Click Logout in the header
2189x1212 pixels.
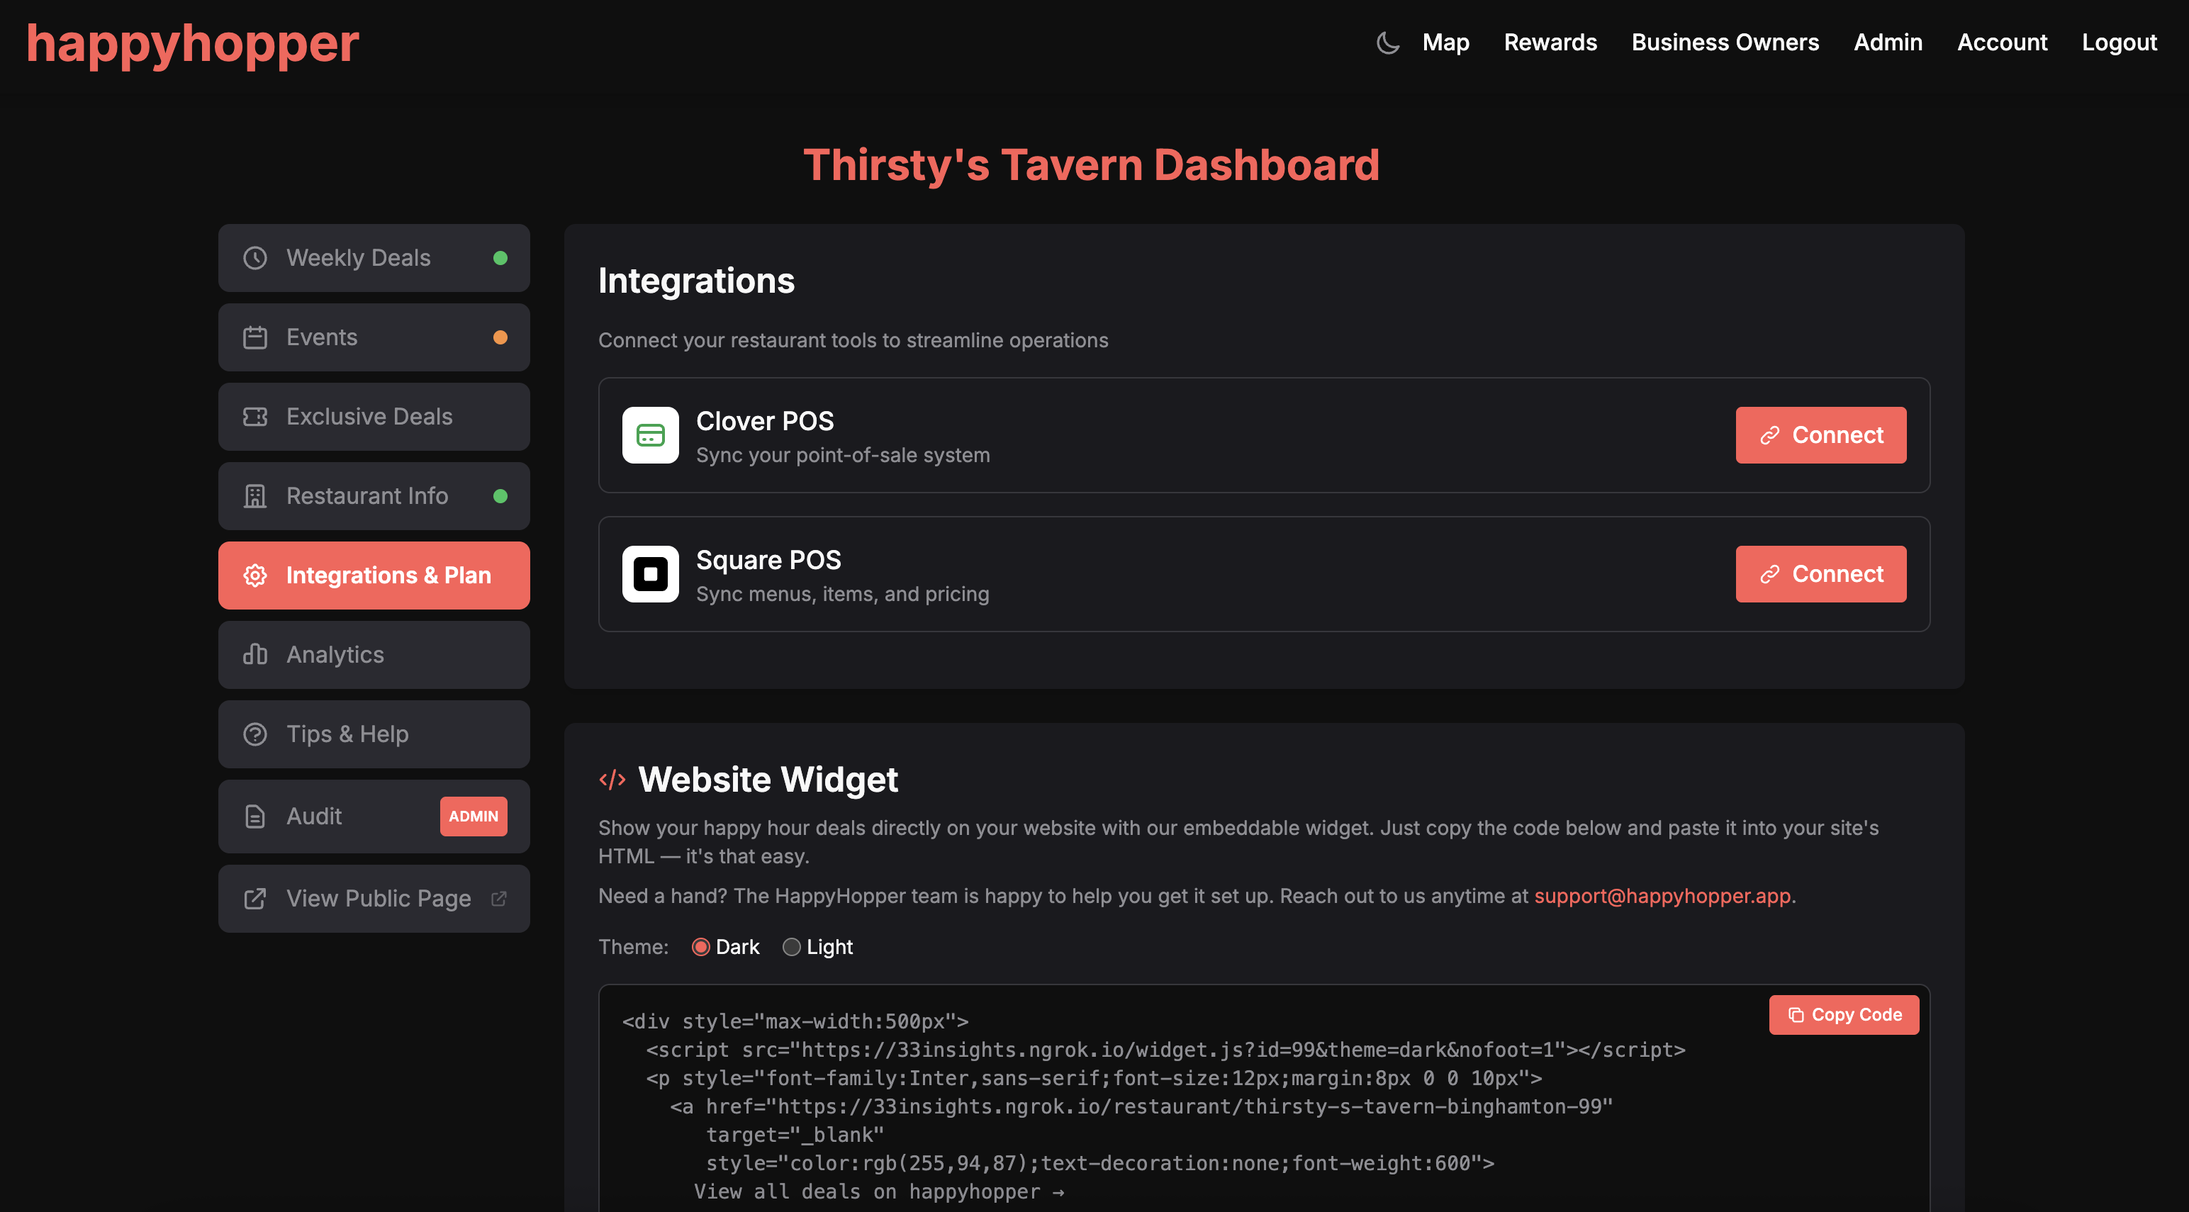(x=2119, y=43)
